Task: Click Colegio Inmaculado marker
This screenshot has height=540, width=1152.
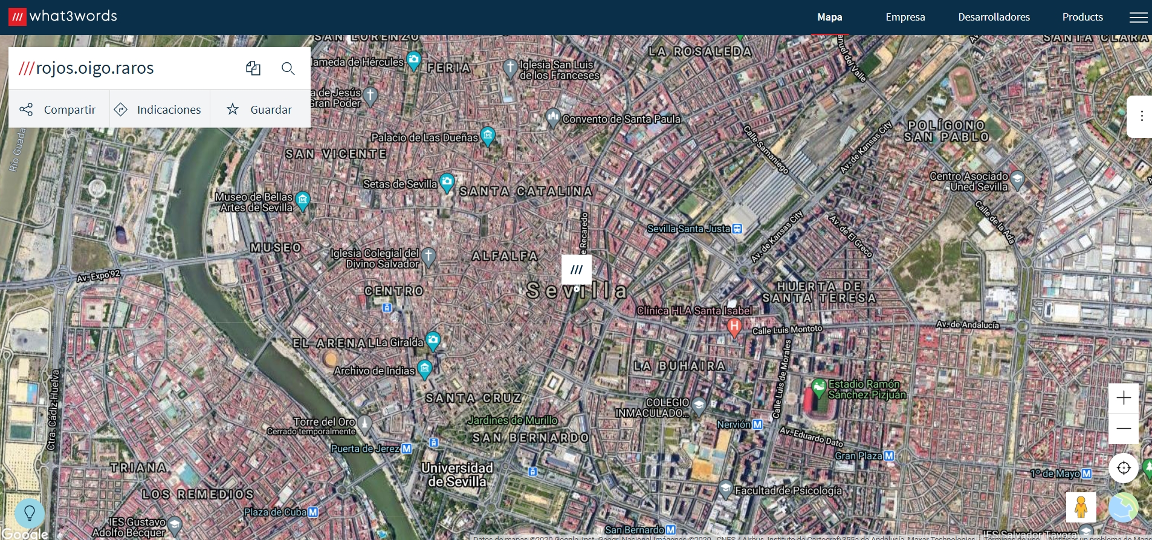Action: [699, 406]
